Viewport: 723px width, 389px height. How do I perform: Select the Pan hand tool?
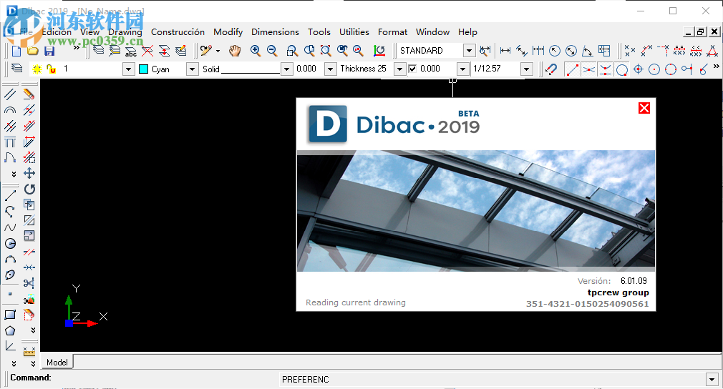[236, 51]
